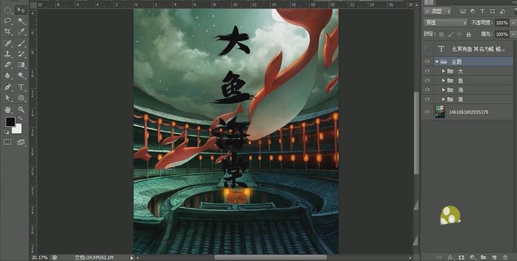Screen dimensions: 517x261
Task: Expand the 海 group
Action: (443, 90)
